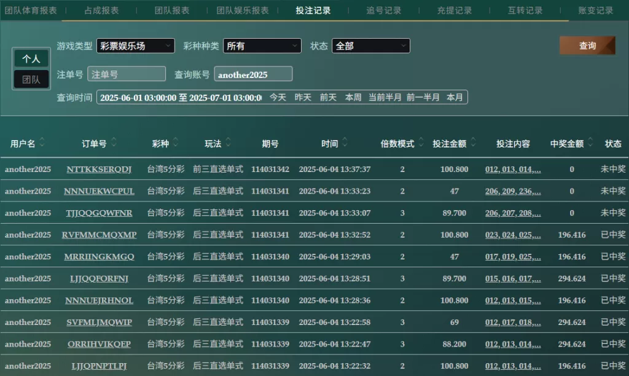Open order NNNUEJRHNOL details
The width and height of the screenshot is (629, 376).
99,300
